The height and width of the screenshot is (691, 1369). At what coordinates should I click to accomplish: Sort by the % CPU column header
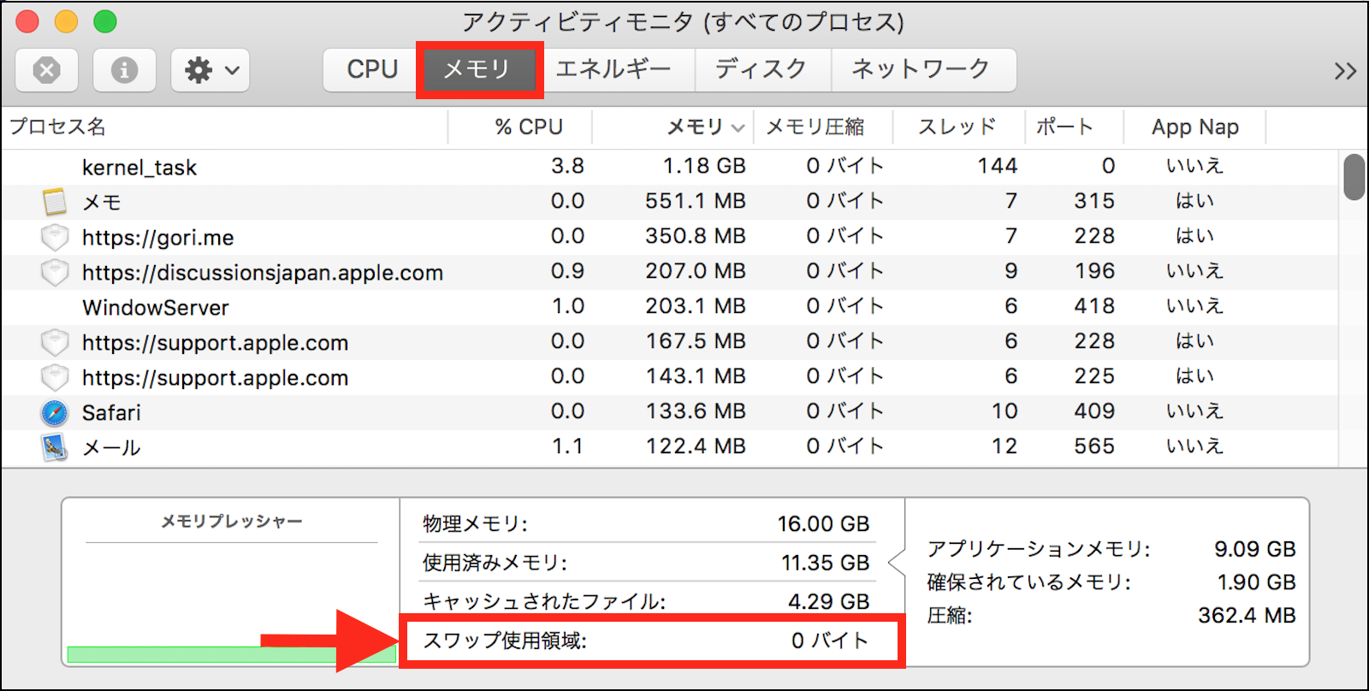pyautogui.click(x=529, y=127)
